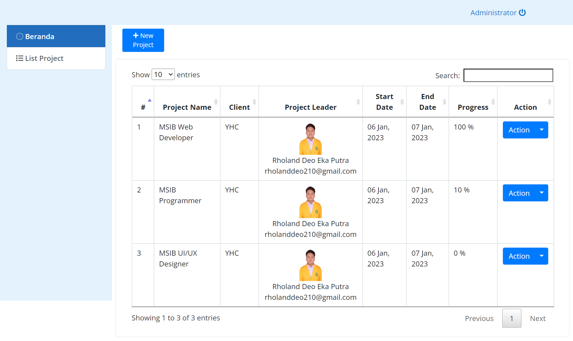Click the Next pagination link
Viewport: 573px width, 341px height.
tap(538, 318)
